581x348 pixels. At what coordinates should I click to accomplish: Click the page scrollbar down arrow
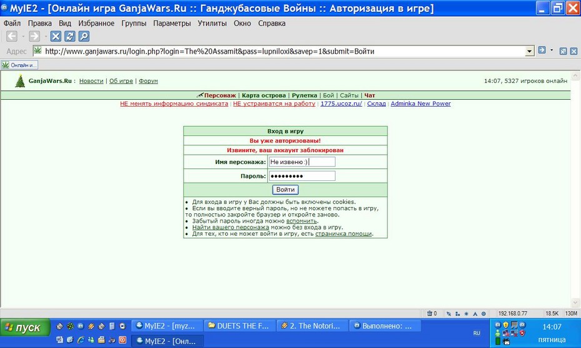pos(575,302)
